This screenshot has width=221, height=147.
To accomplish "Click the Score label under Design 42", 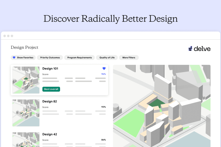I will pyautogui.click(x=45, y=140).
